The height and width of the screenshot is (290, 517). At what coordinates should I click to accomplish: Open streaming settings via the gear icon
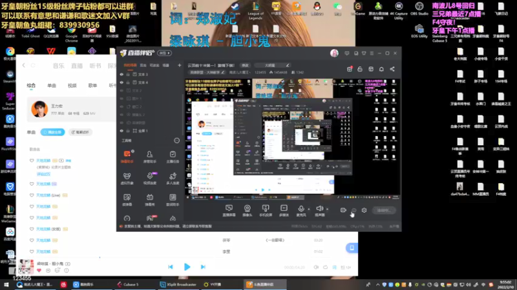(364, 210)
